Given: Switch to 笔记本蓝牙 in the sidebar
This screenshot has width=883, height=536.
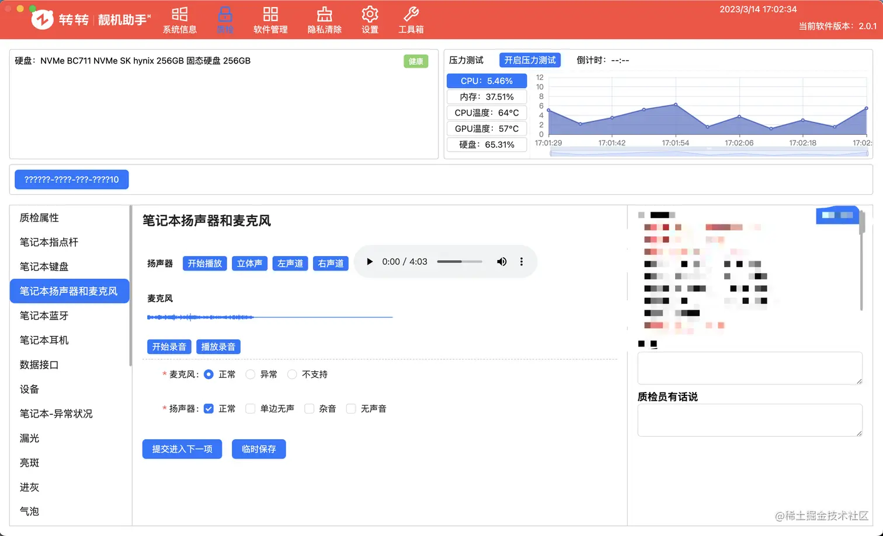Looking at the screenshot, I should click(45, 316).
